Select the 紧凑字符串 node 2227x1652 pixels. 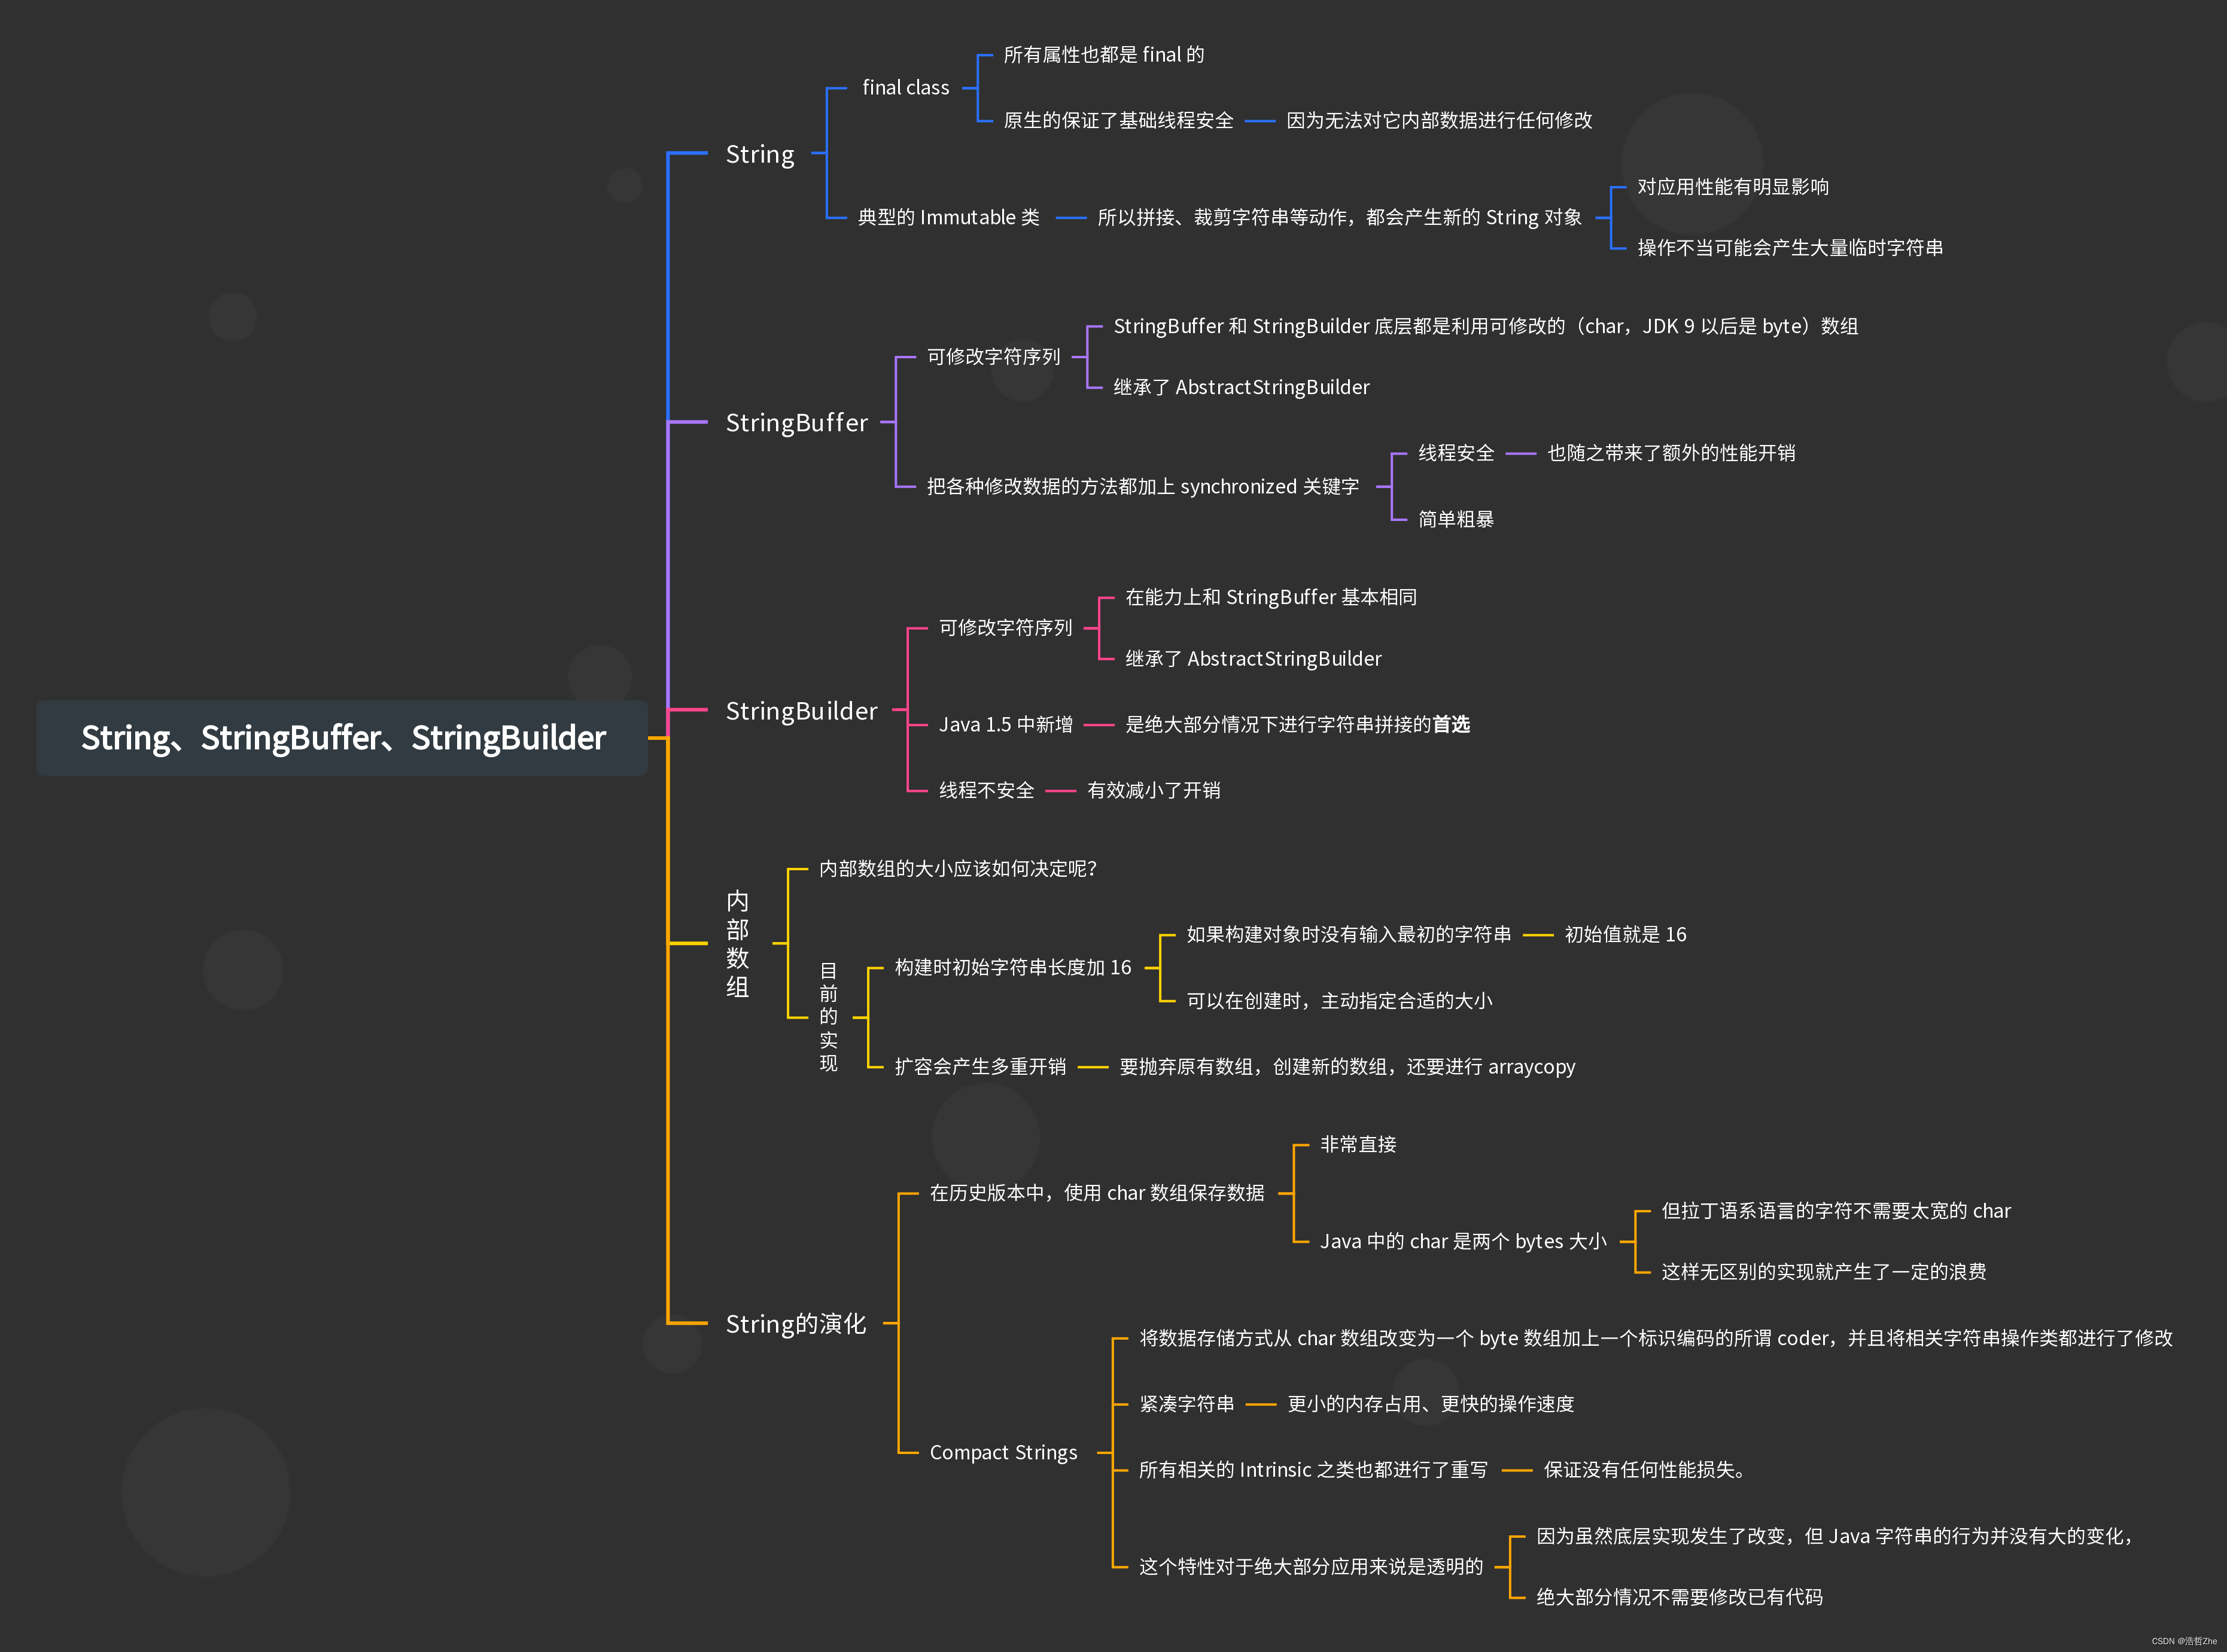tap(1186, 1404)
